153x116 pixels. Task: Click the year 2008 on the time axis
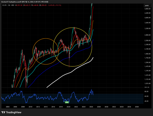(23, 107)
